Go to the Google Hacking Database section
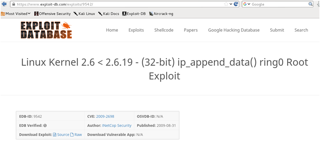Viewport: 320px width, 142px height. 234,30
